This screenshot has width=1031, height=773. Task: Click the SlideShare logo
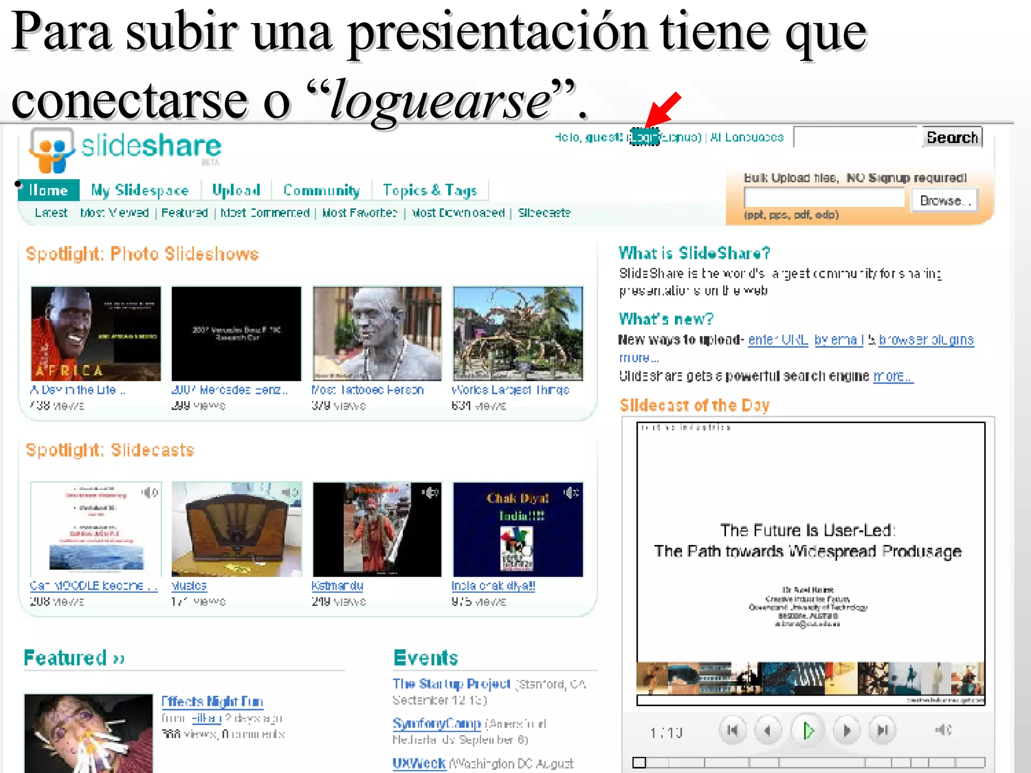click(126, 149)
